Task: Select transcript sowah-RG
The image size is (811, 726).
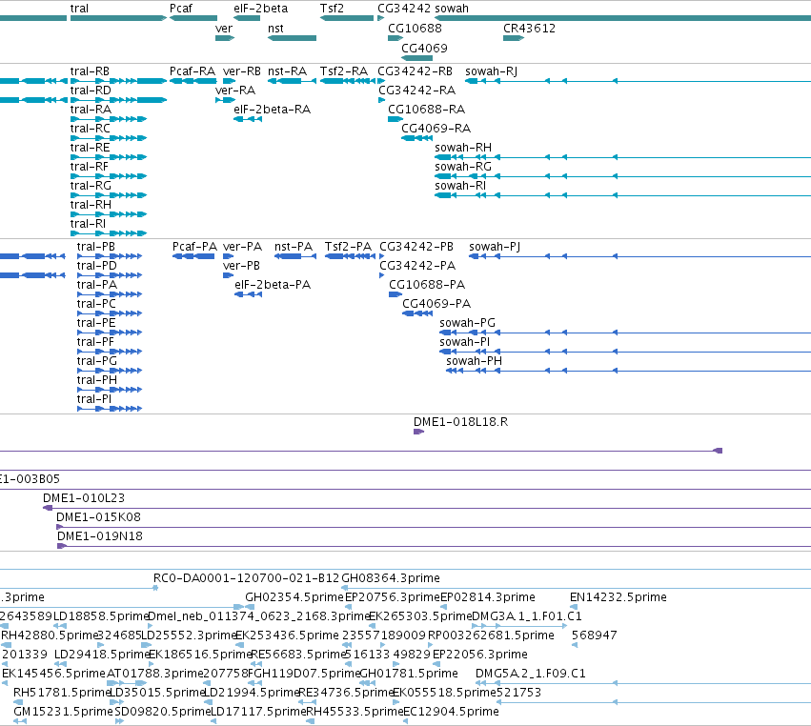Action: tap(463, 167)
